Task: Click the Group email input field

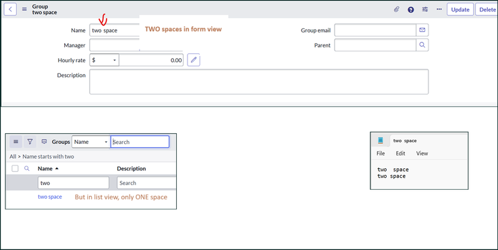Action: pos(375,30)
